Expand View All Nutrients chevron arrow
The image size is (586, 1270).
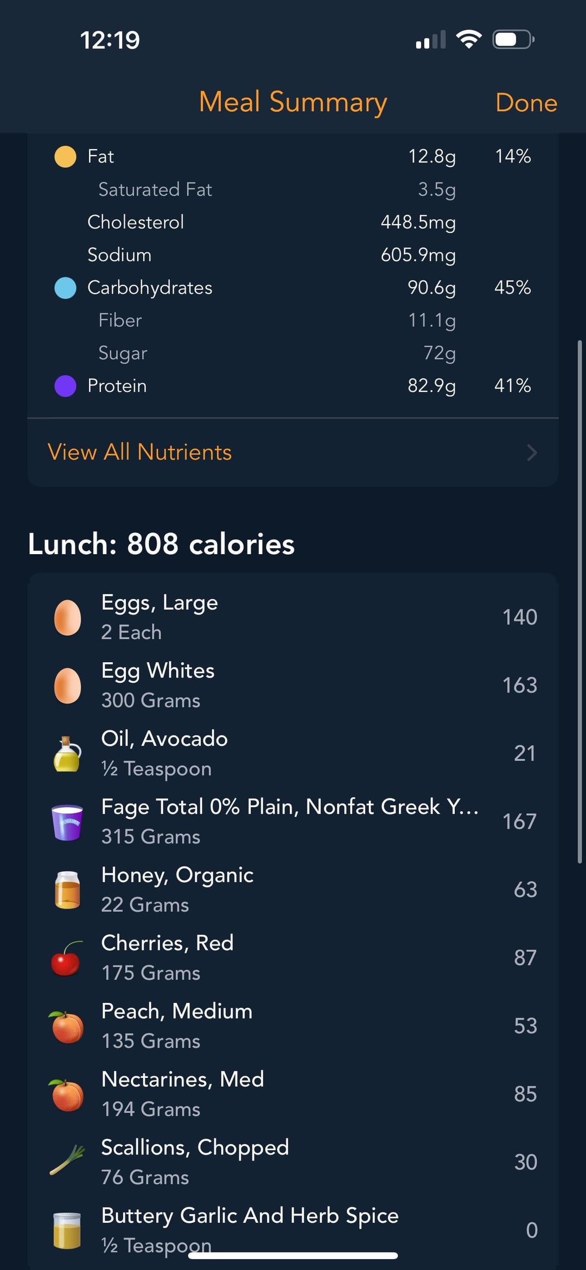pyautogui.click(x=532, y=453)
